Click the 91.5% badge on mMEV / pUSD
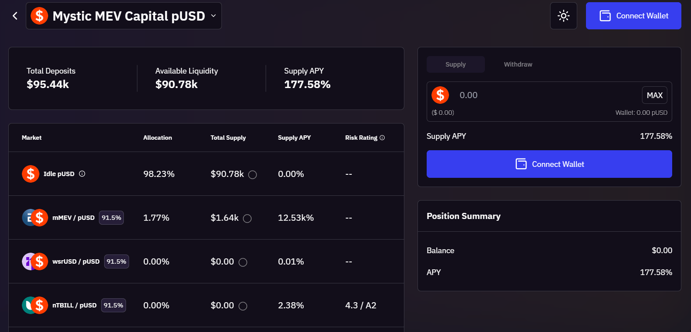The height and width of the screenshot is (332, 691). (111, 218)
